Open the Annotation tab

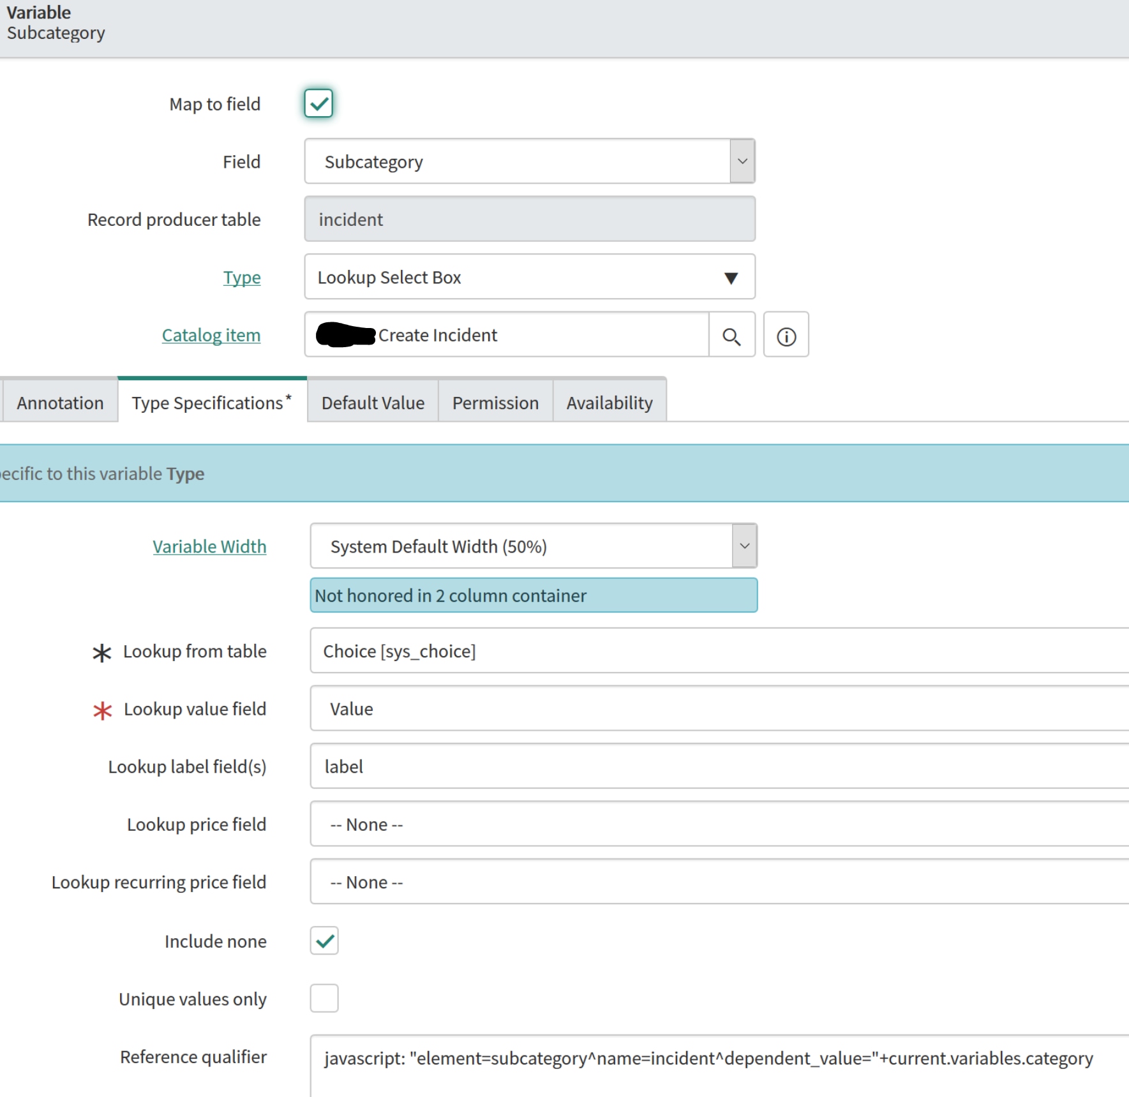pos(59,402)
